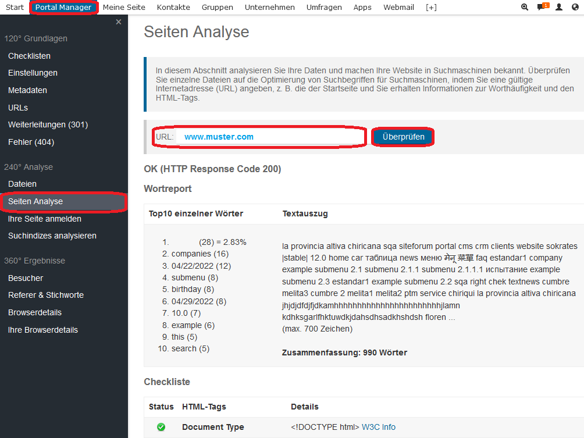Screen dimensions: 584x438
Task: Open the globe language icon
Action: pos(575,8)
